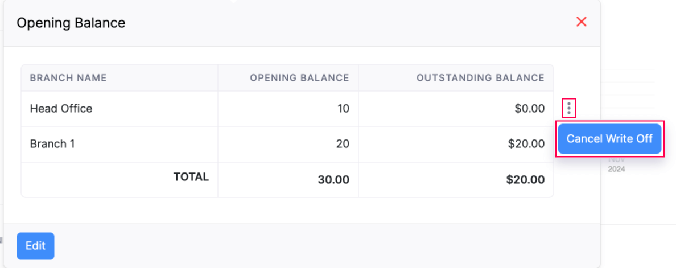Select the Branch 1 row name

point(52,144)
